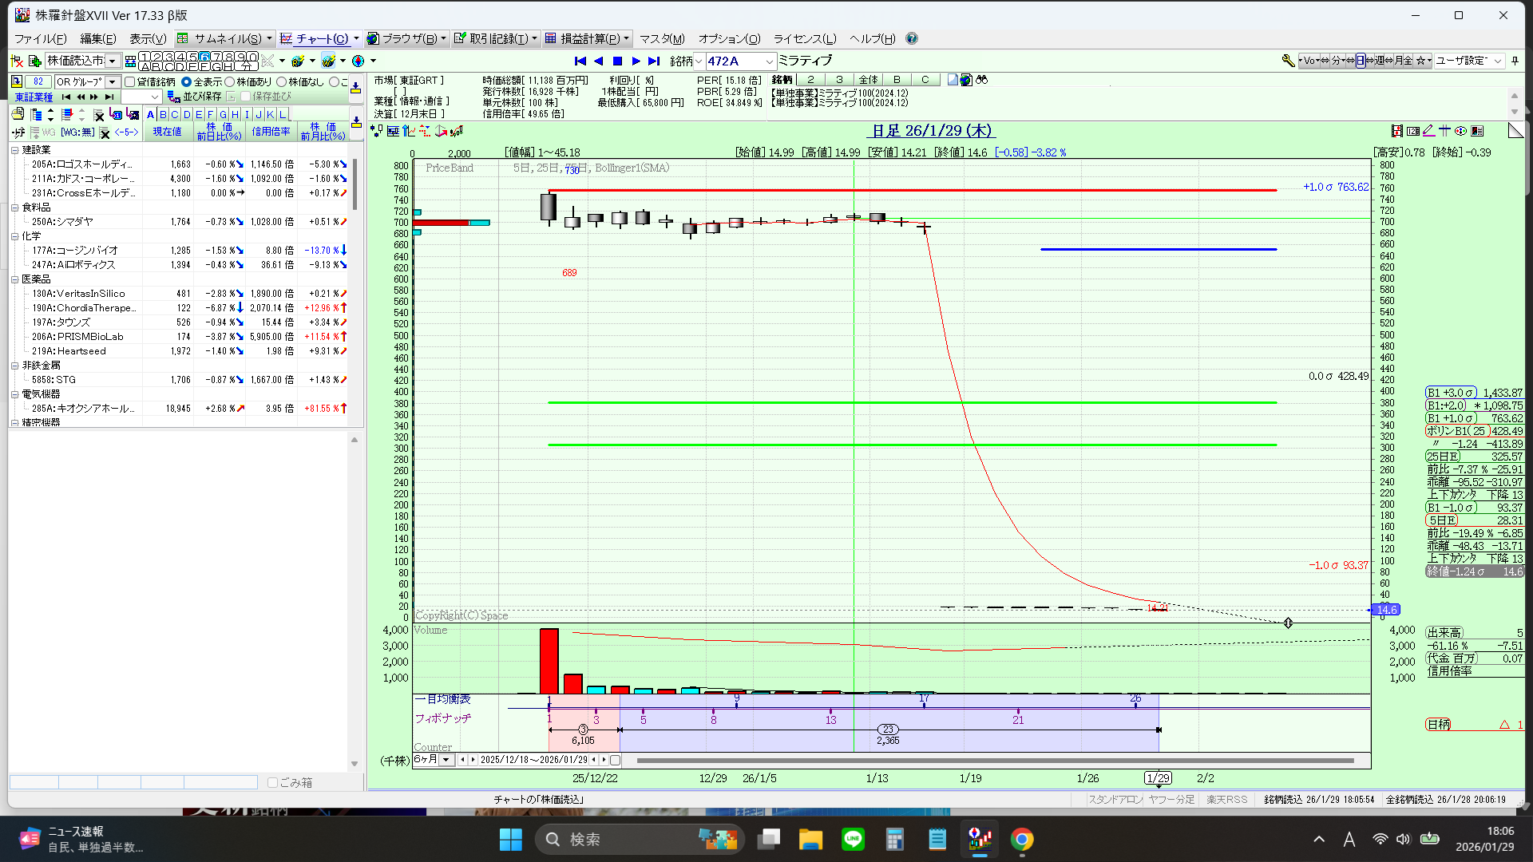Click the 信用倍率 column header
Image resolution: width=1533 pixels, height=862 pixels.
271,132
